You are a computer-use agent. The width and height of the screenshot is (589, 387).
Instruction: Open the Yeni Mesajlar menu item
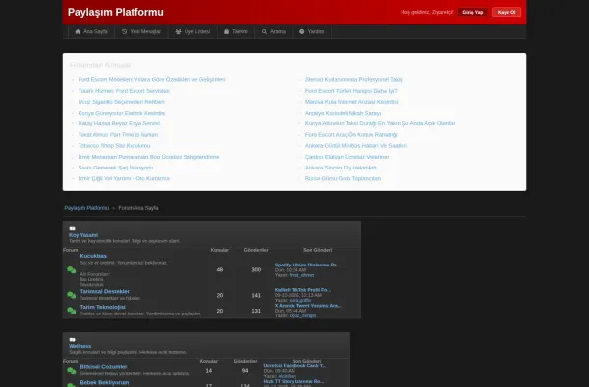pos(141,32)
